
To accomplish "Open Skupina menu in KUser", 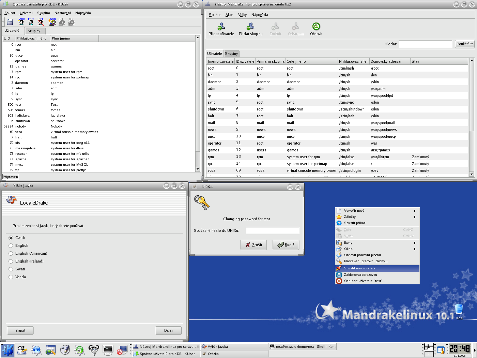I will (44, 13).
